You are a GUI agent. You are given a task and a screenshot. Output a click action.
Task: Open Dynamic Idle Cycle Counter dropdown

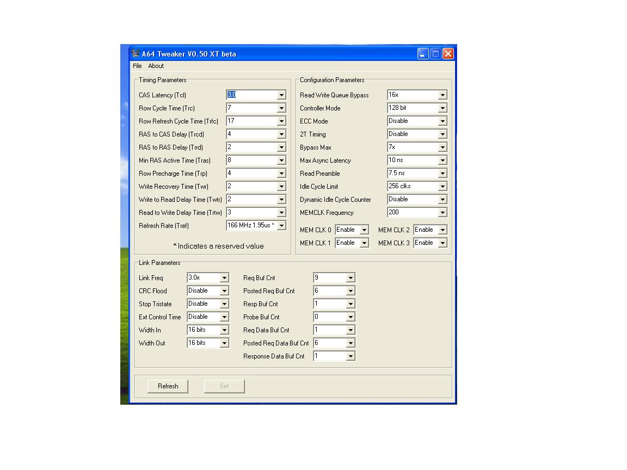pos(442,200)
